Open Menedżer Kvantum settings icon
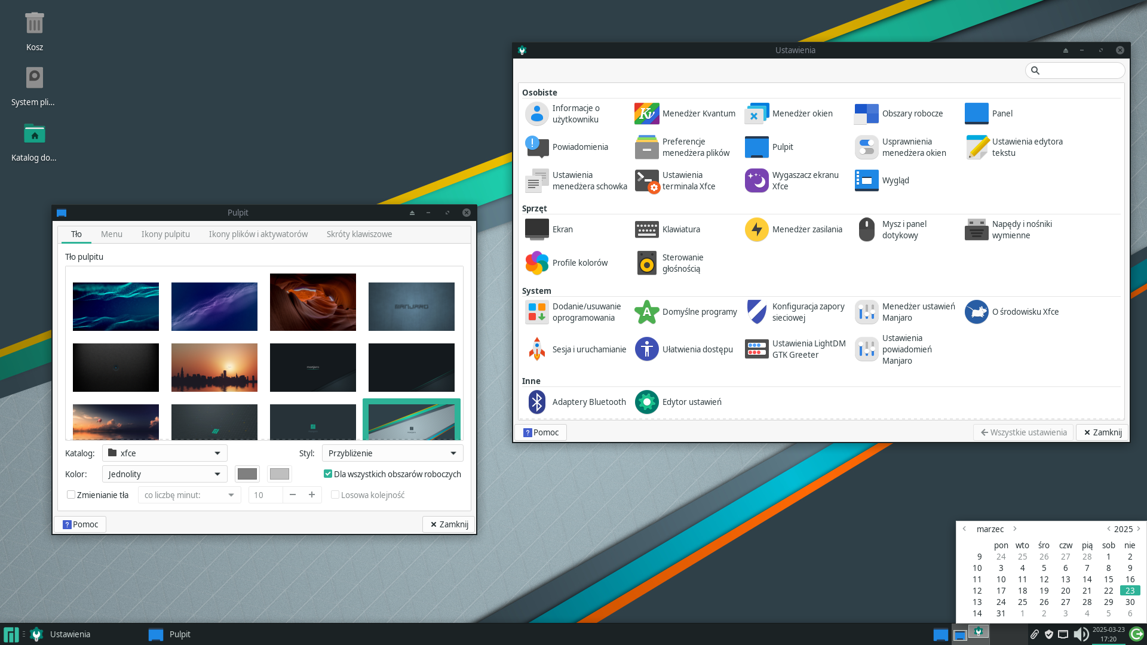Viewport: 1147px width, 645px height. [646, 113]
